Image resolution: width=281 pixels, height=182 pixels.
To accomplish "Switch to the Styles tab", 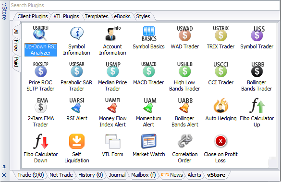I will pyautogui.click(x=143, y=16).
